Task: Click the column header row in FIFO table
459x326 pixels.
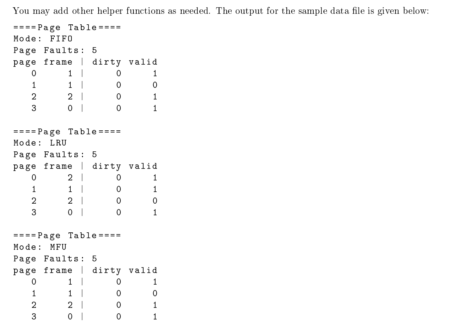Action: coord(86,62)
